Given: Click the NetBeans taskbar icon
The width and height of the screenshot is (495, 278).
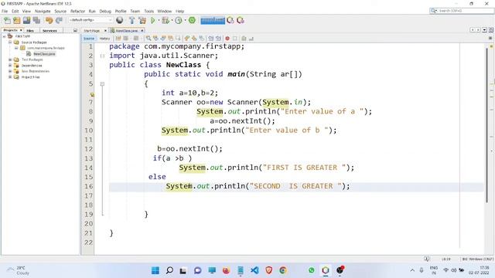Looking at the screenshot, I should tap(326, 270).
